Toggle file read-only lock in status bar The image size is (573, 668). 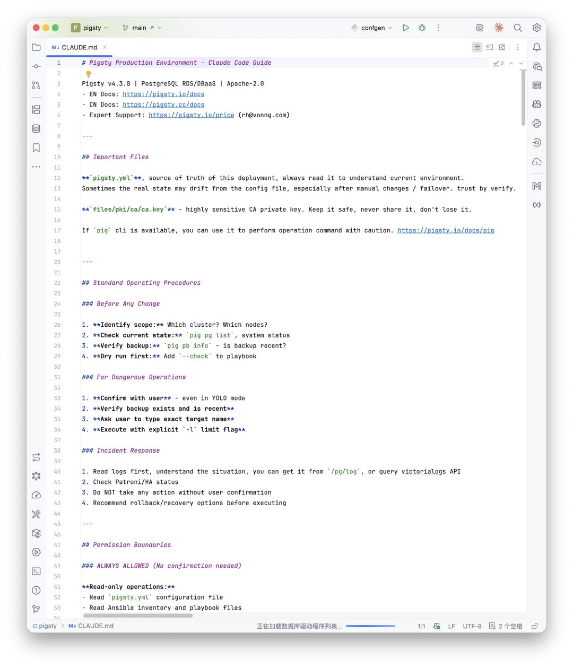click(x=535, y=626)
